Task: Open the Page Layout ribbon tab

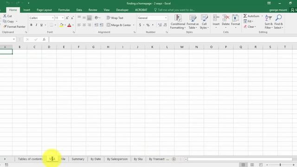Action: point(44,10)
